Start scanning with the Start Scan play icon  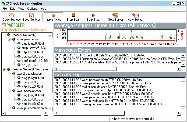54,16
